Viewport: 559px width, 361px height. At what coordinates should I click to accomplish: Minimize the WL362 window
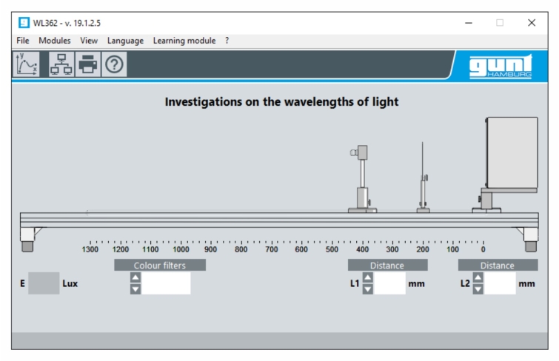click(469, 23)
